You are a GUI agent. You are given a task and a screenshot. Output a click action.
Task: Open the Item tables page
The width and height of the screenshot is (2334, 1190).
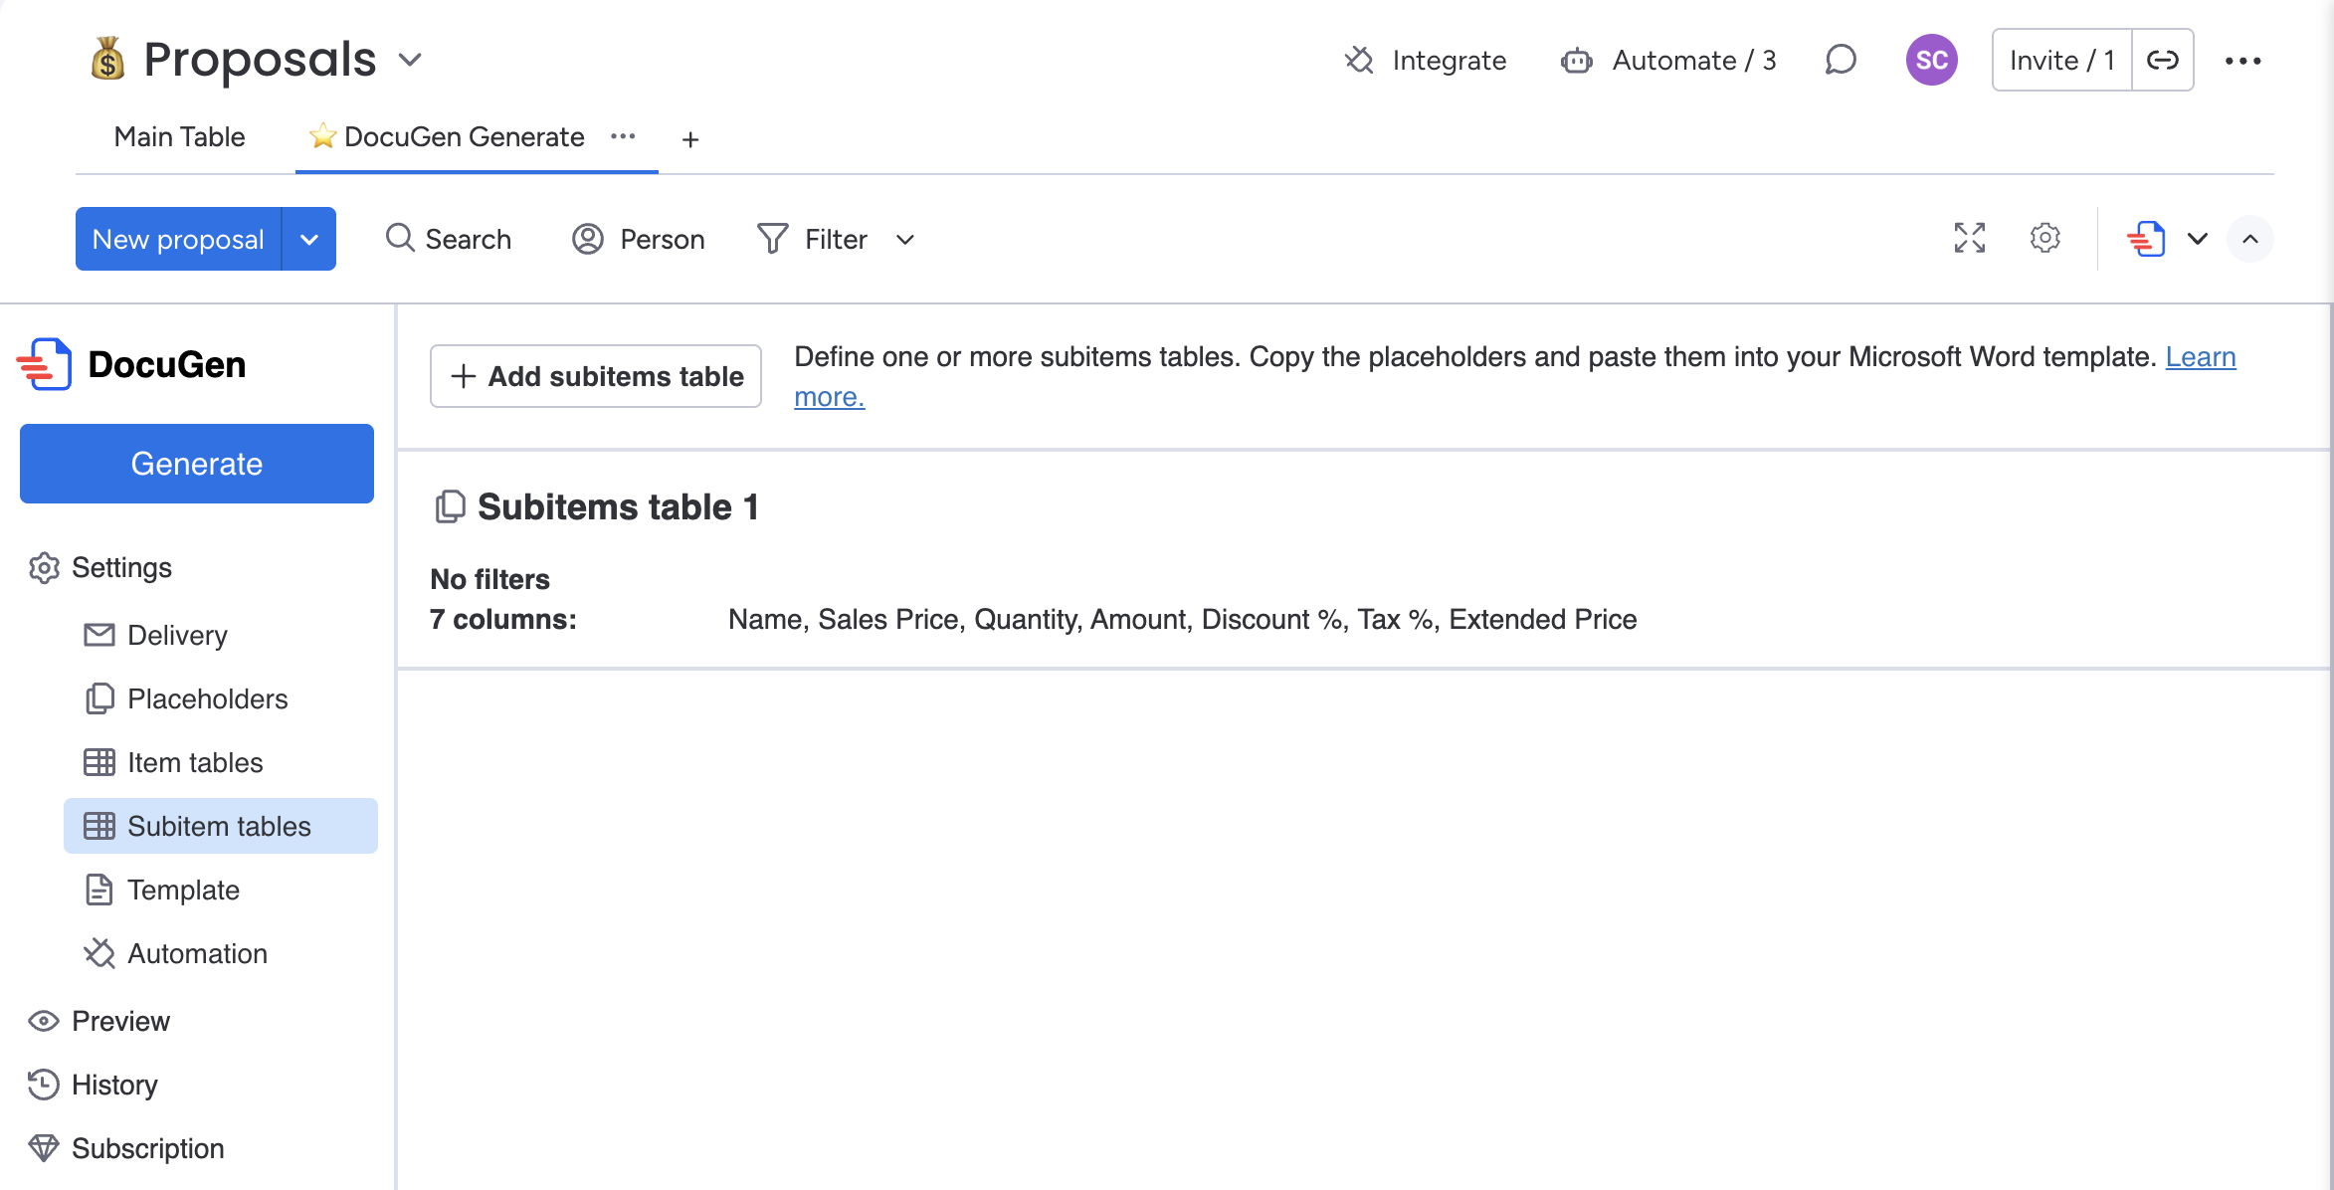(x=173, y=762)
